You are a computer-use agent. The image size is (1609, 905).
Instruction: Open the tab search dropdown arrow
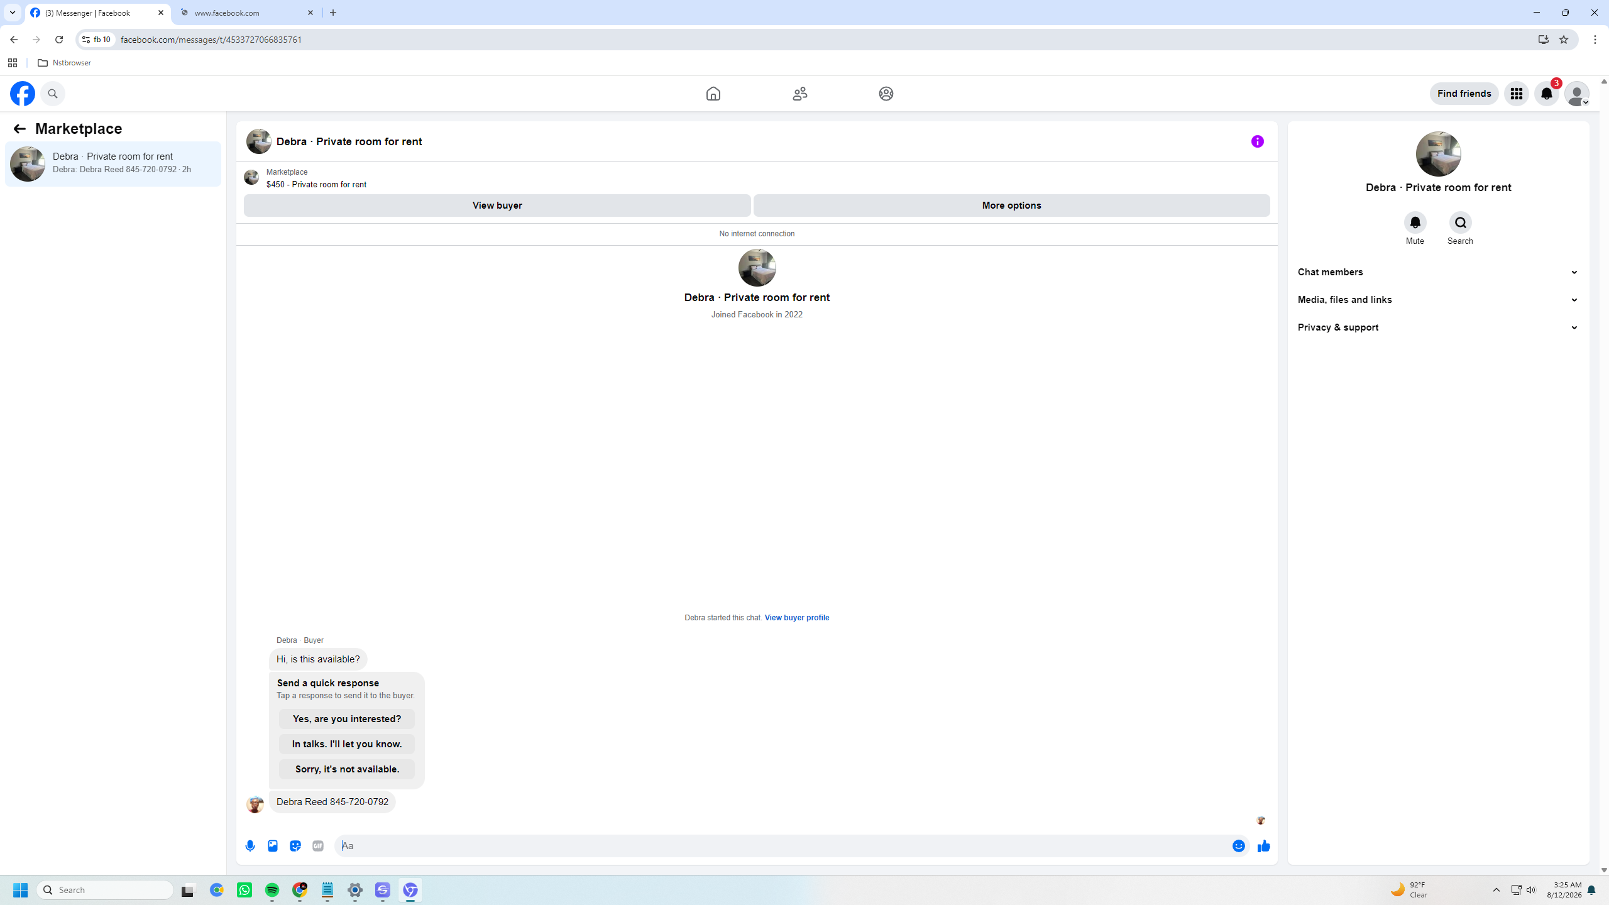click(13, 13)
